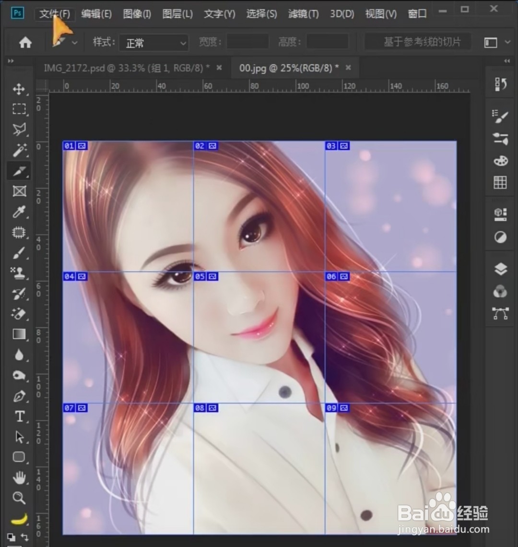Image resolution: width=518 pixels, height=547 pixels.
Task: Expand the workspace switcher dropdown arrow
Action: pyautogui.click(x=507, y=42)
